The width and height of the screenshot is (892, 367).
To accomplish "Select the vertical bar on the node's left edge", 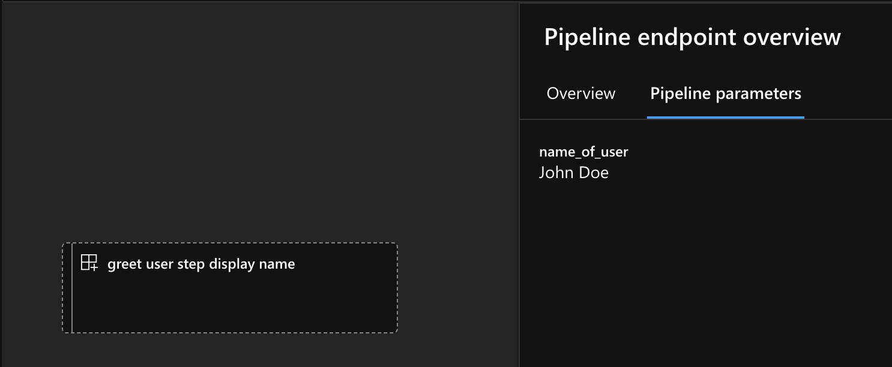I will point(73,287).
